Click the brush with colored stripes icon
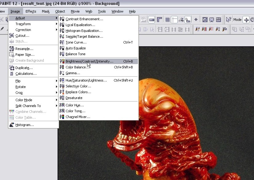Image resolution: width=254 pixels, height=180 pixels. pos(204,29)
